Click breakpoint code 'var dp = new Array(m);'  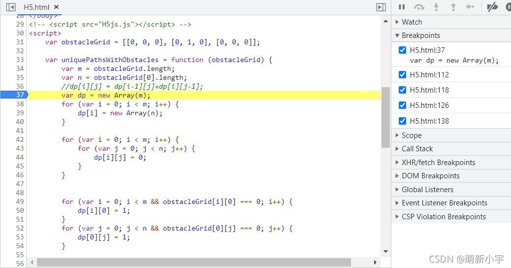coord(454,60)
